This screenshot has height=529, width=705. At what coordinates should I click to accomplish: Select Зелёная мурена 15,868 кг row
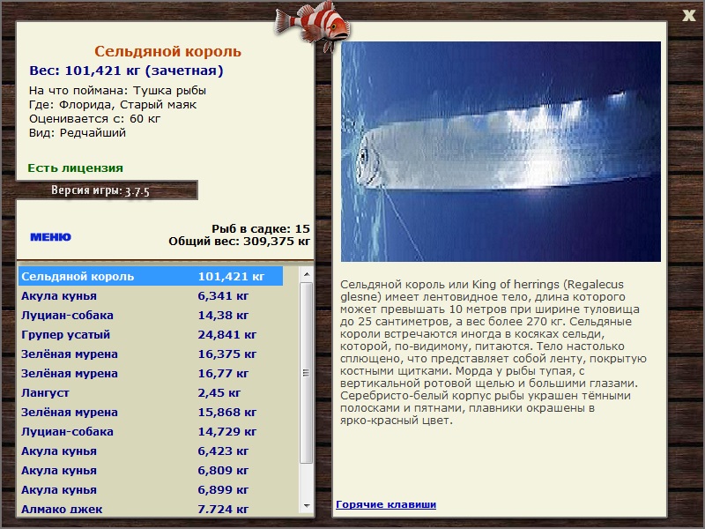(151, 412)
